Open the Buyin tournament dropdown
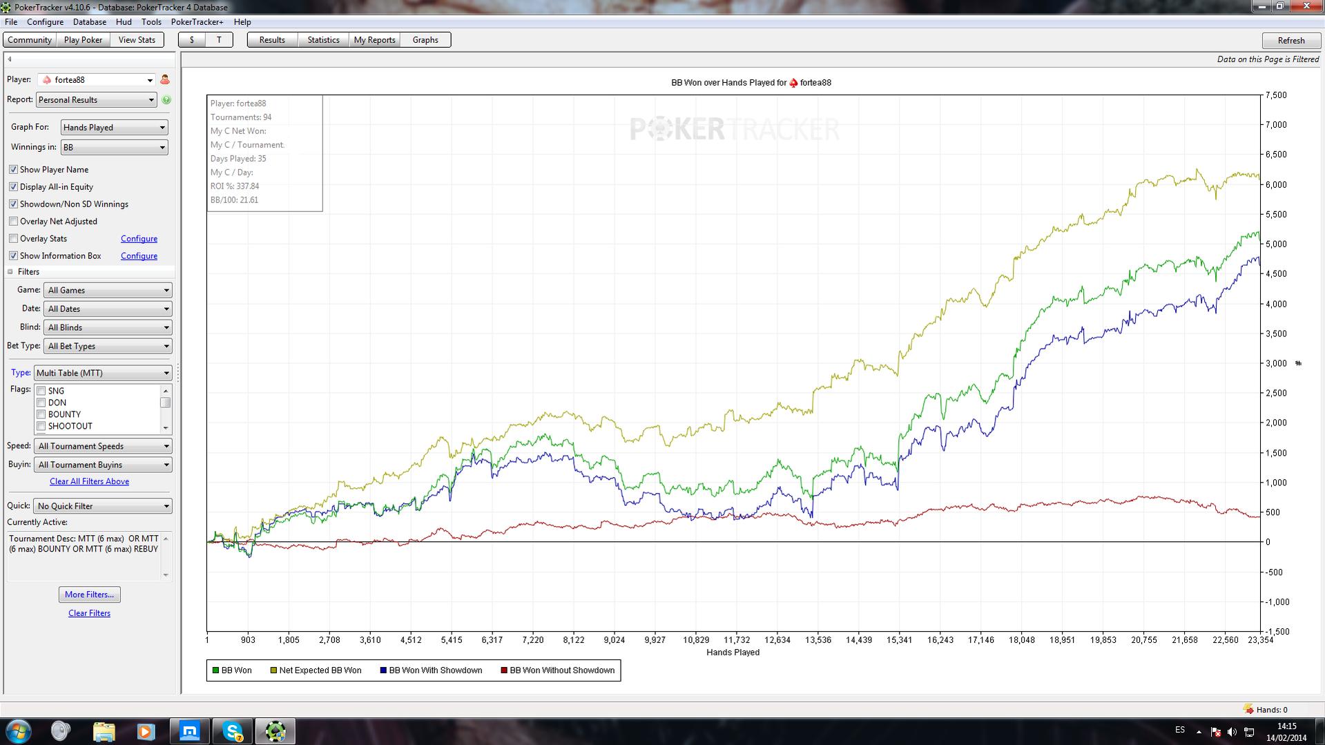This screenshot has width=1325, height=745. pos(103,465)
